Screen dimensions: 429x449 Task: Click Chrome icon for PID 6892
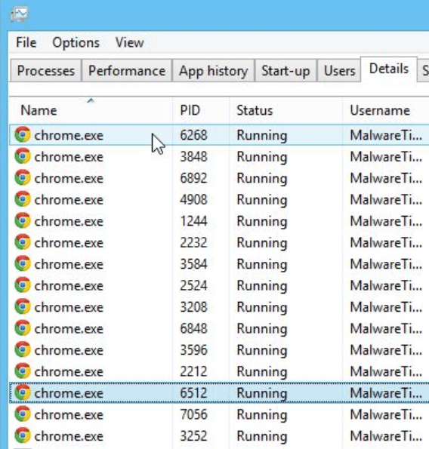[23, 177]
